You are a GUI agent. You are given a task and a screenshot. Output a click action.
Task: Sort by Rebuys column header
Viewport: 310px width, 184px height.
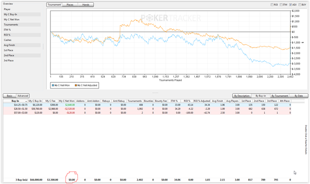[x=106, y=101]
